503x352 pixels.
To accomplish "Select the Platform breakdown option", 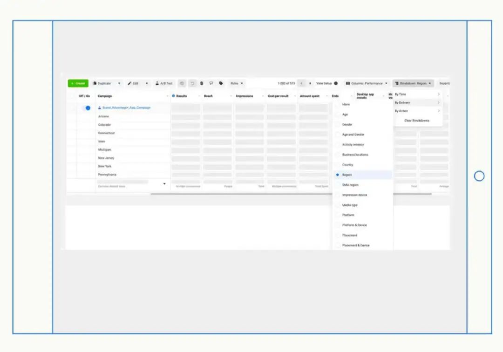I will (363, 215).
